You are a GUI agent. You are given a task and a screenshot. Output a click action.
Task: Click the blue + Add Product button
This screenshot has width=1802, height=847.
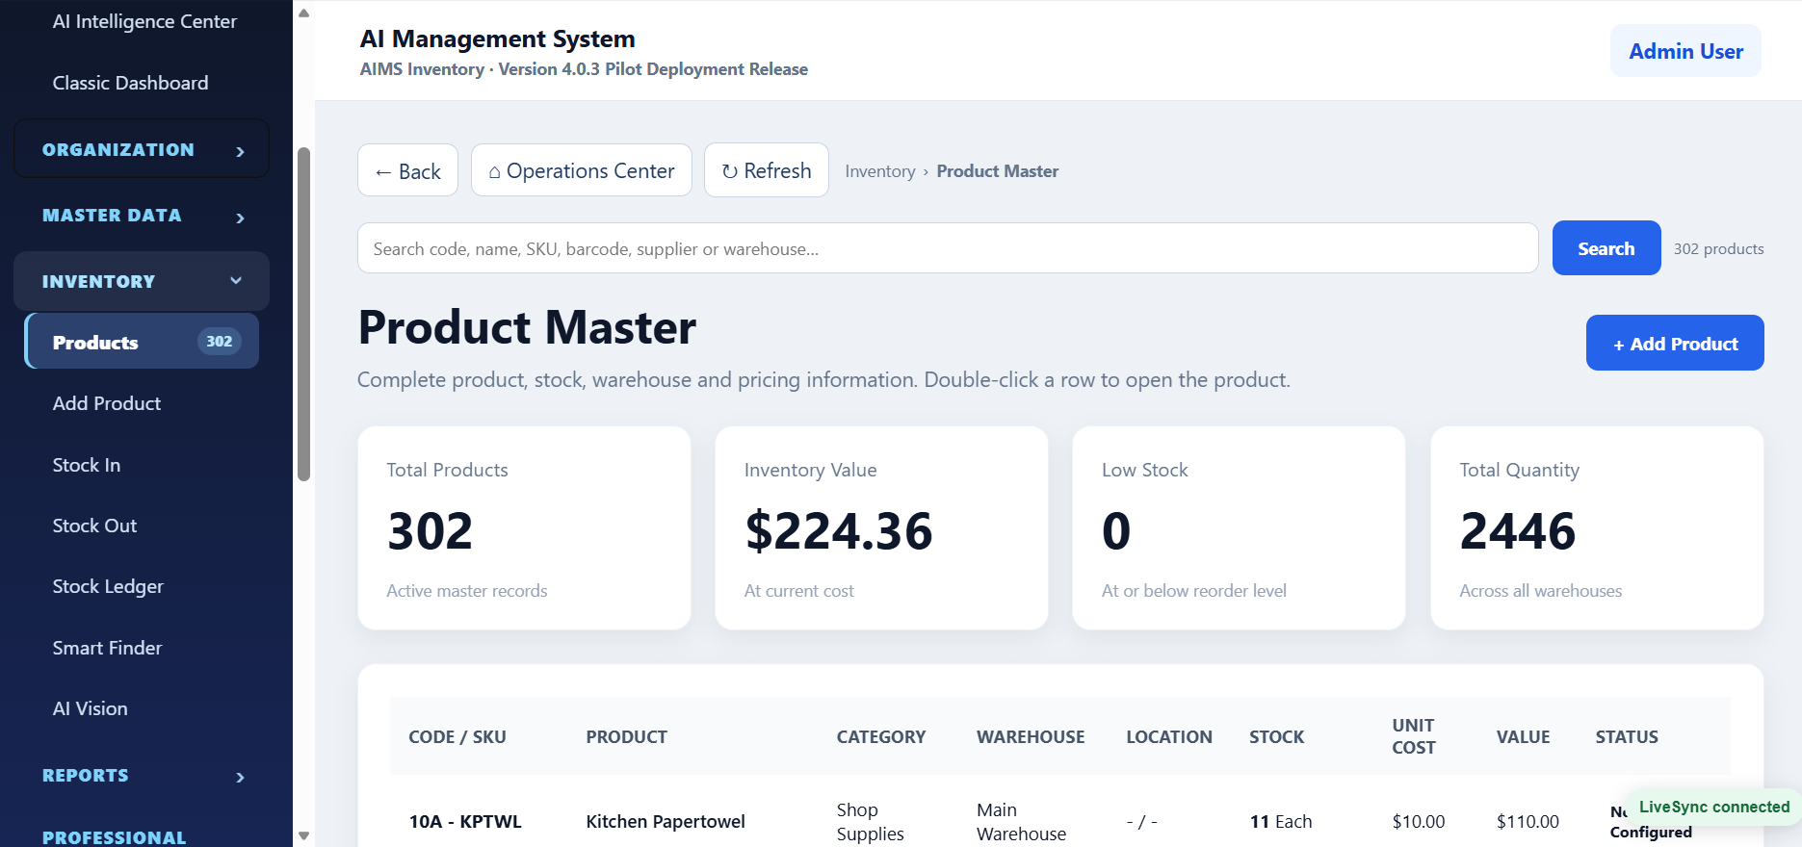coord(1675,343)
